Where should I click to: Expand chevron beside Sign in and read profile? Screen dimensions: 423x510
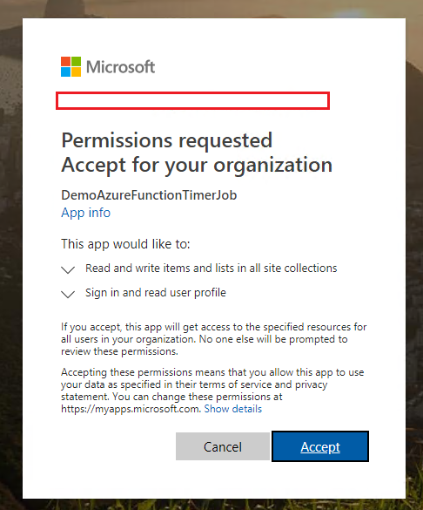(68, 294)
